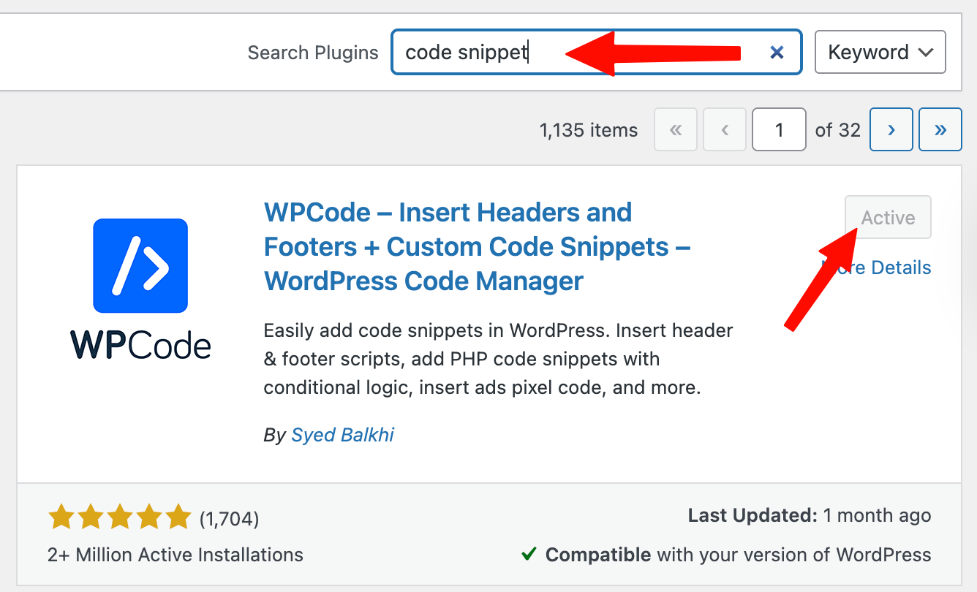Go to the previous results page
977x592 pixels.
725,130
